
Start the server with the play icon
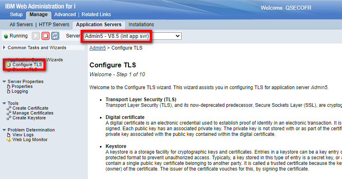[36, 36]
